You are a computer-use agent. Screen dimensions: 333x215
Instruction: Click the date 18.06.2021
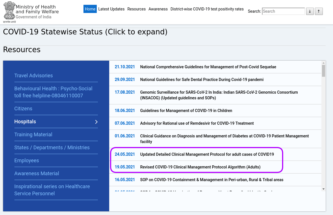(125, 111)
